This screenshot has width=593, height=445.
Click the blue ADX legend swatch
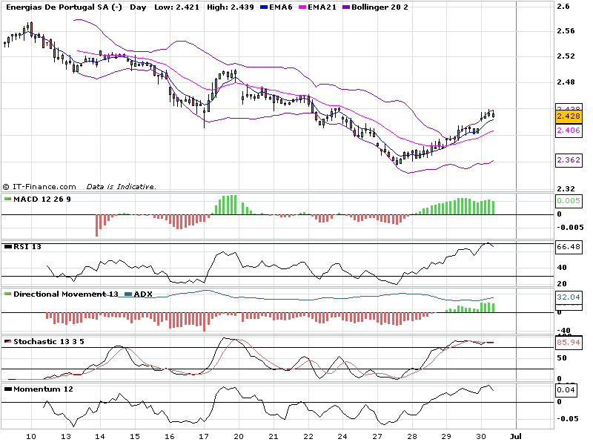(x=128, y=294)
